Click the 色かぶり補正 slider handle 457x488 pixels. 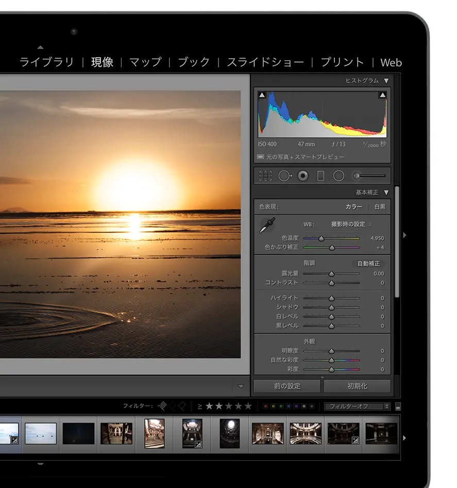click(332, 248)
